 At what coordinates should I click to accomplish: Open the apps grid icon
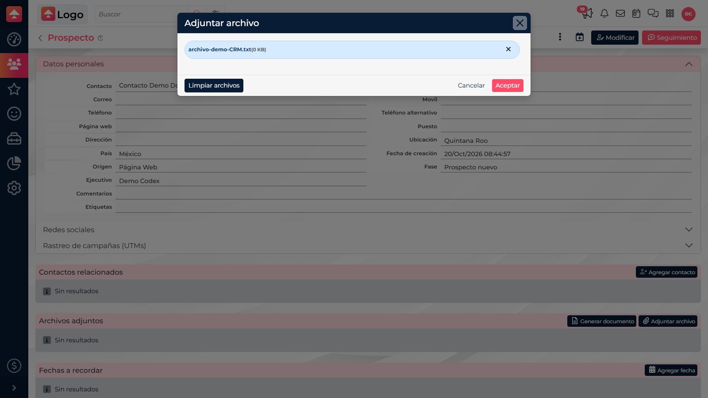tap(670, 13)
